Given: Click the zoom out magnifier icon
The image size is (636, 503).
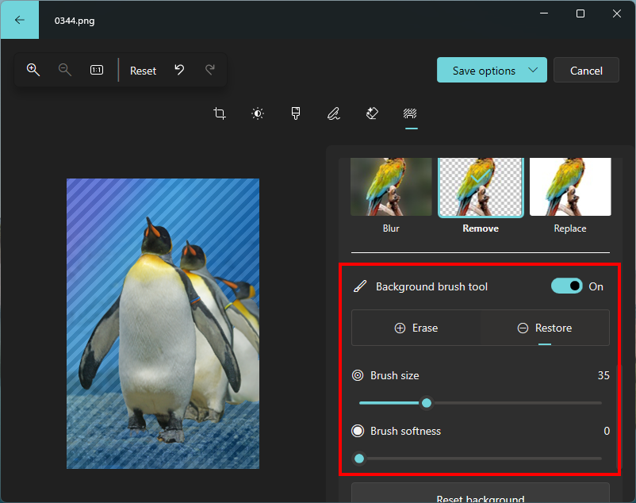Looking at the screenshot, I should pos(65,70).
